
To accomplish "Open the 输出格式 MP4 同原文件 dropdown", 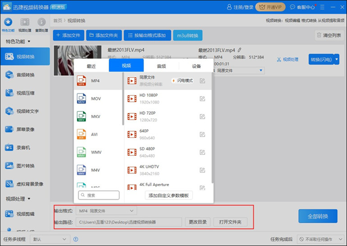I will tap(106, 211).
